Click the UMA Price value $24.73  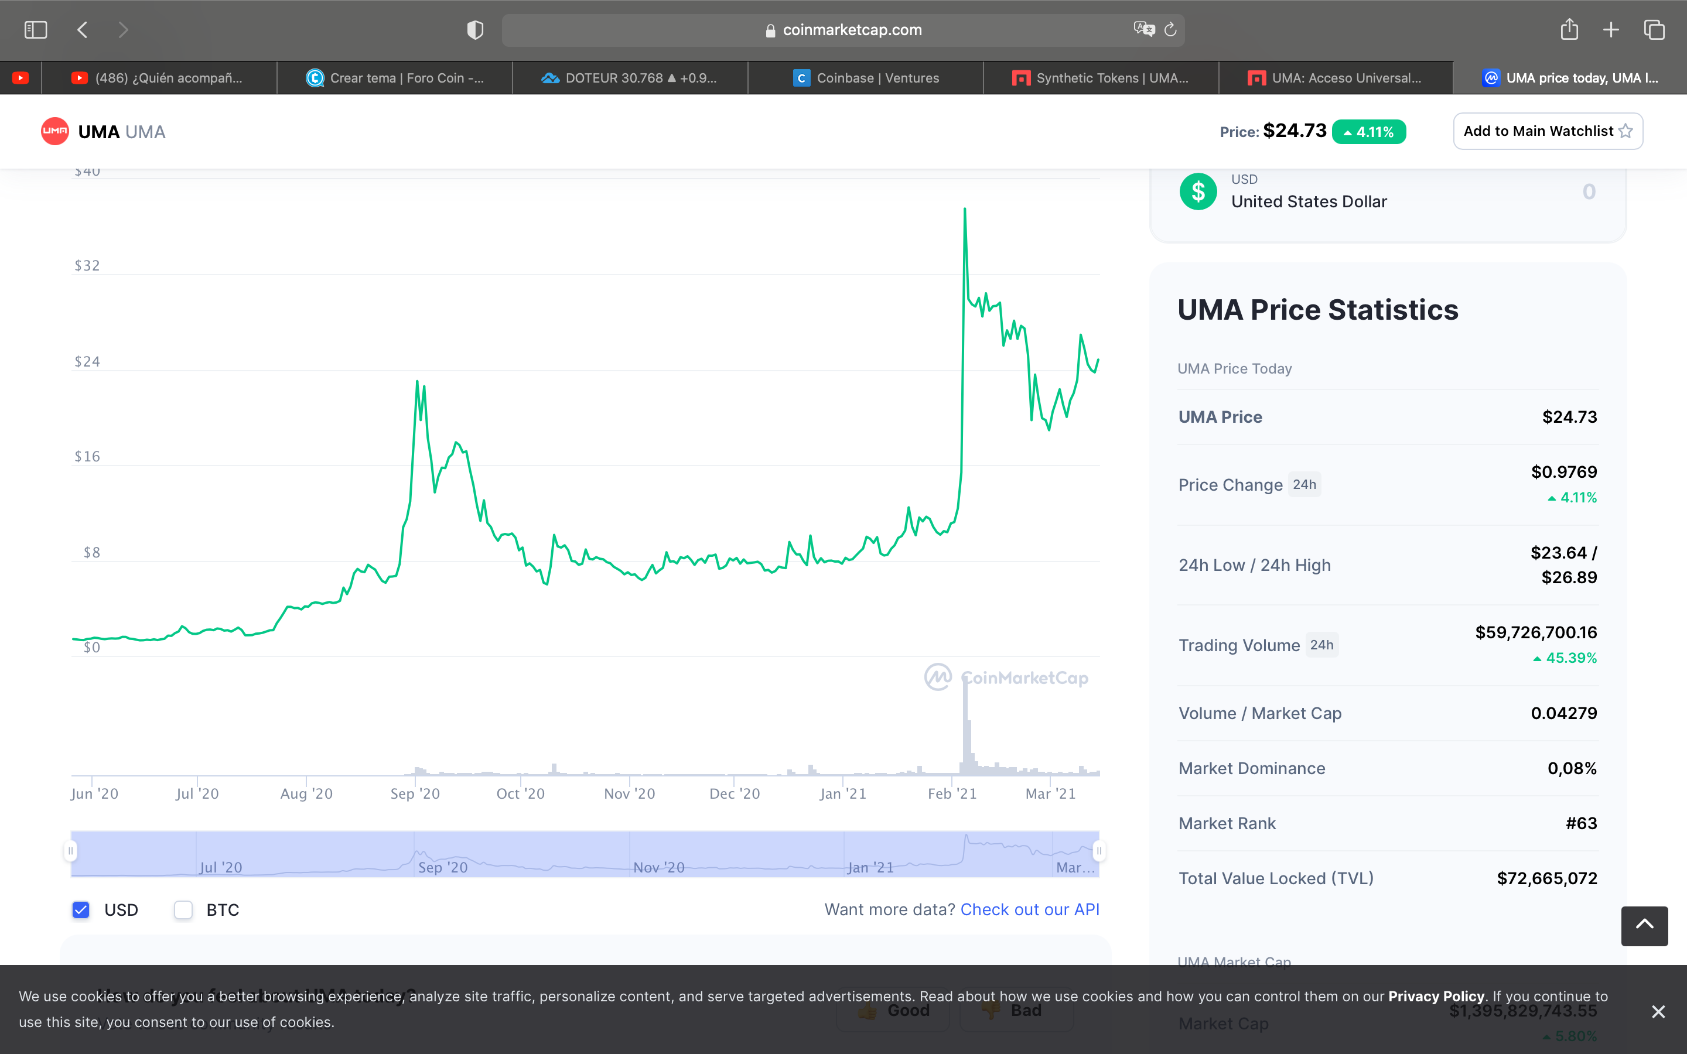(x=1569, y=417)
